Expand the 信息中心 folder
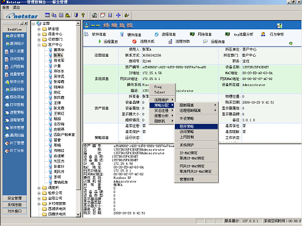 [x=39, y=34]
